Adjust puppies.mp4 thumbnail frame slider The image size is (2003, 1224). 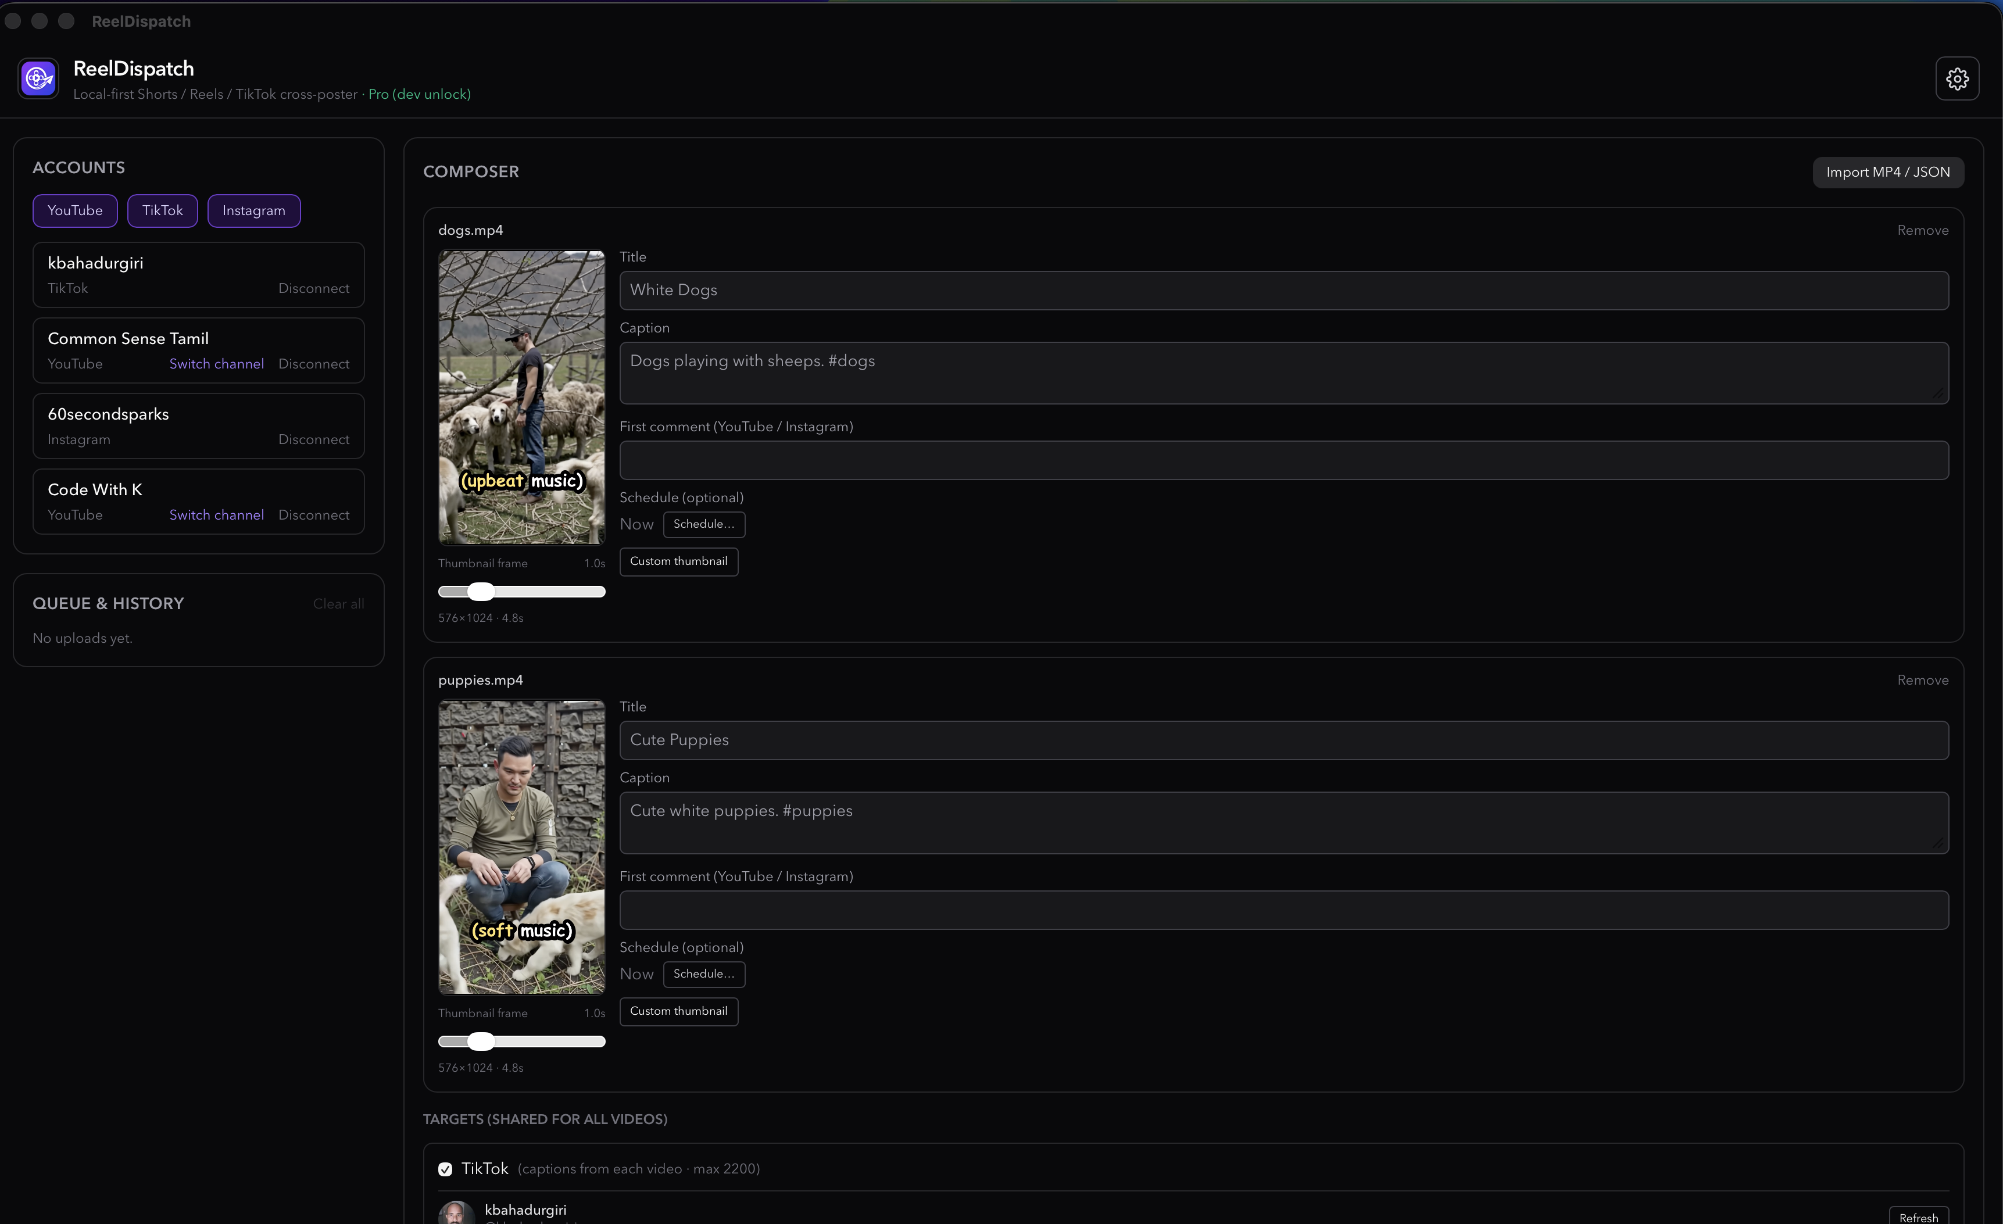tap(522, 1042)
